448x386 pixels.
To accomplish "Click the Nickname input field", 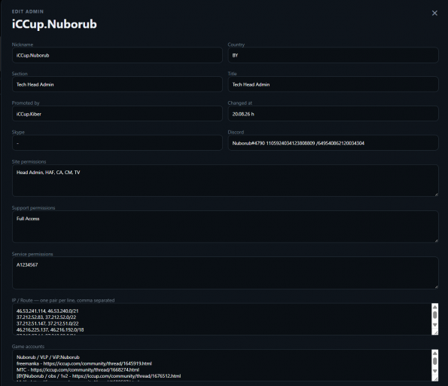I will (117, 55).
